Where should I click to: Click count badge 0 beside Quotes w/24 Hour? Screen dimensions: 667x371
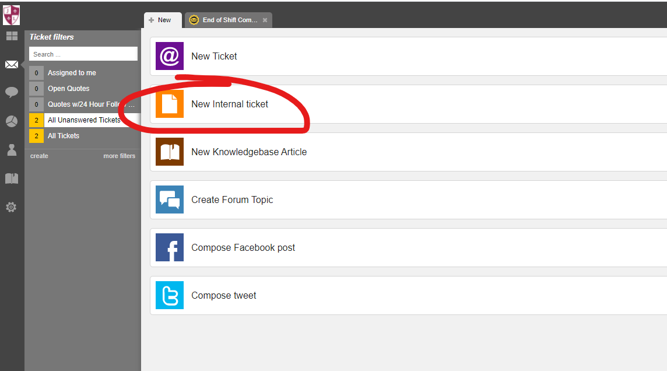pyautogui.click(x=36, y=104)
